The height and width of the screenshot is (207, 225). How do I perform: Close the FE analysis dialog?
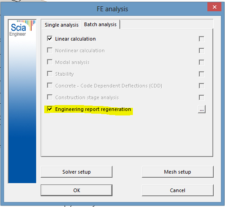click(x=214, y=7)
